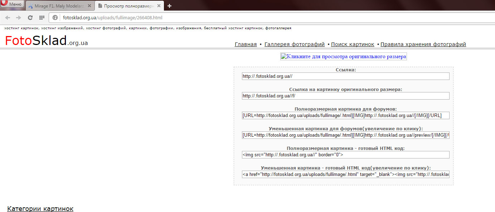Viewport: 495px width, 212px height.
Task: Click the page icon on active tab
Action: point(100,6)
